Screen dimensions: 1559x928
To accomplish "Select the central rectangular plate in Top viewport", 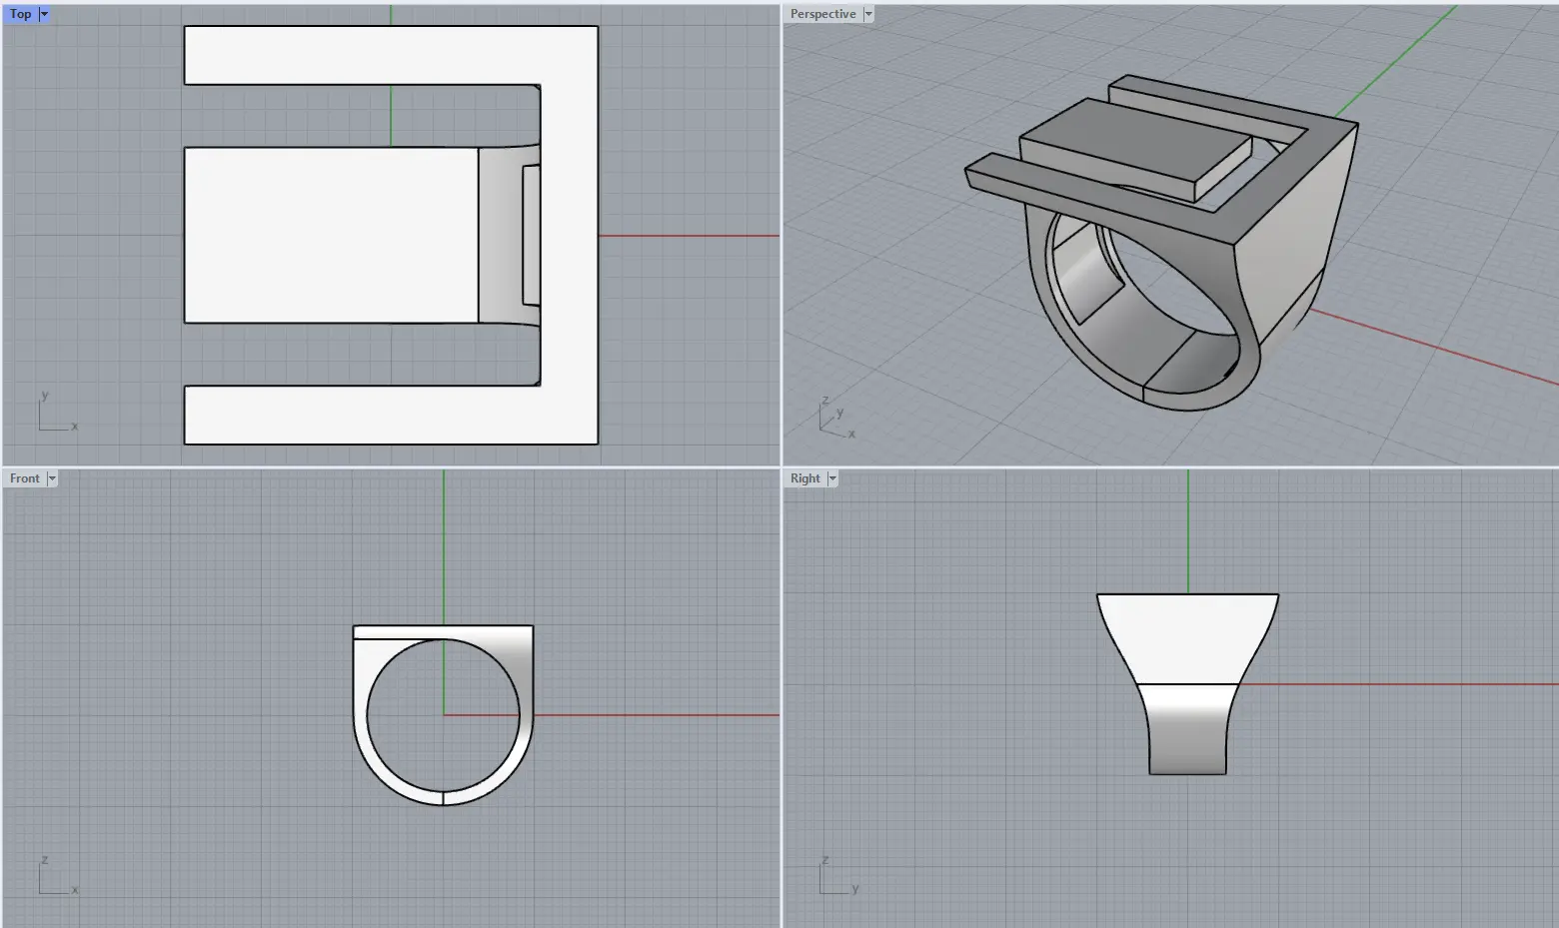I will click(x=330, y=235).
